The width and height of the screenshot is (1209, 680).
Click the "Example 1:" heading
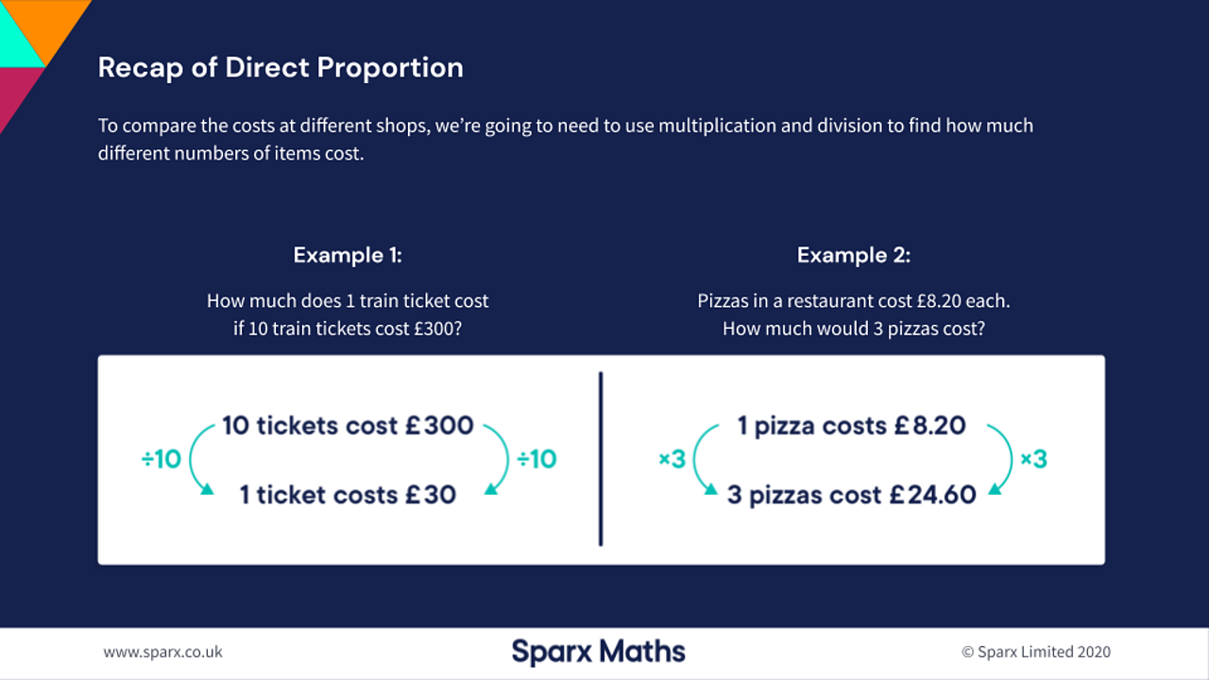click(348, 255)
